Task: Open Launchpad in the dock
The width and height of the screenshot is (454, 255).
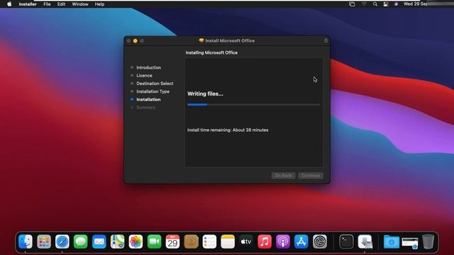Action: (x=44, y=242)
